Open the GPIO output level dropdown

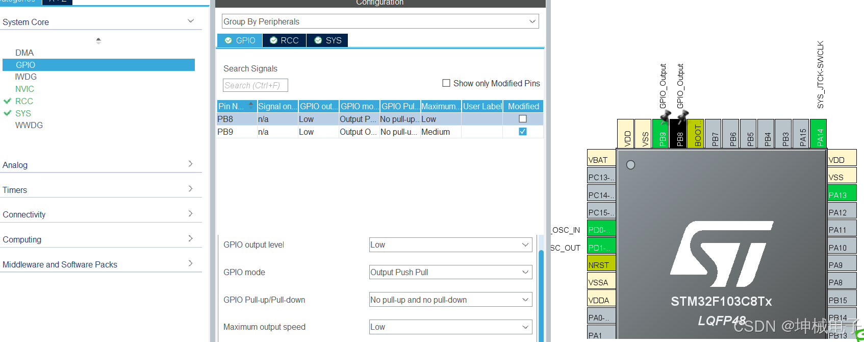click(x=451, y=245)
